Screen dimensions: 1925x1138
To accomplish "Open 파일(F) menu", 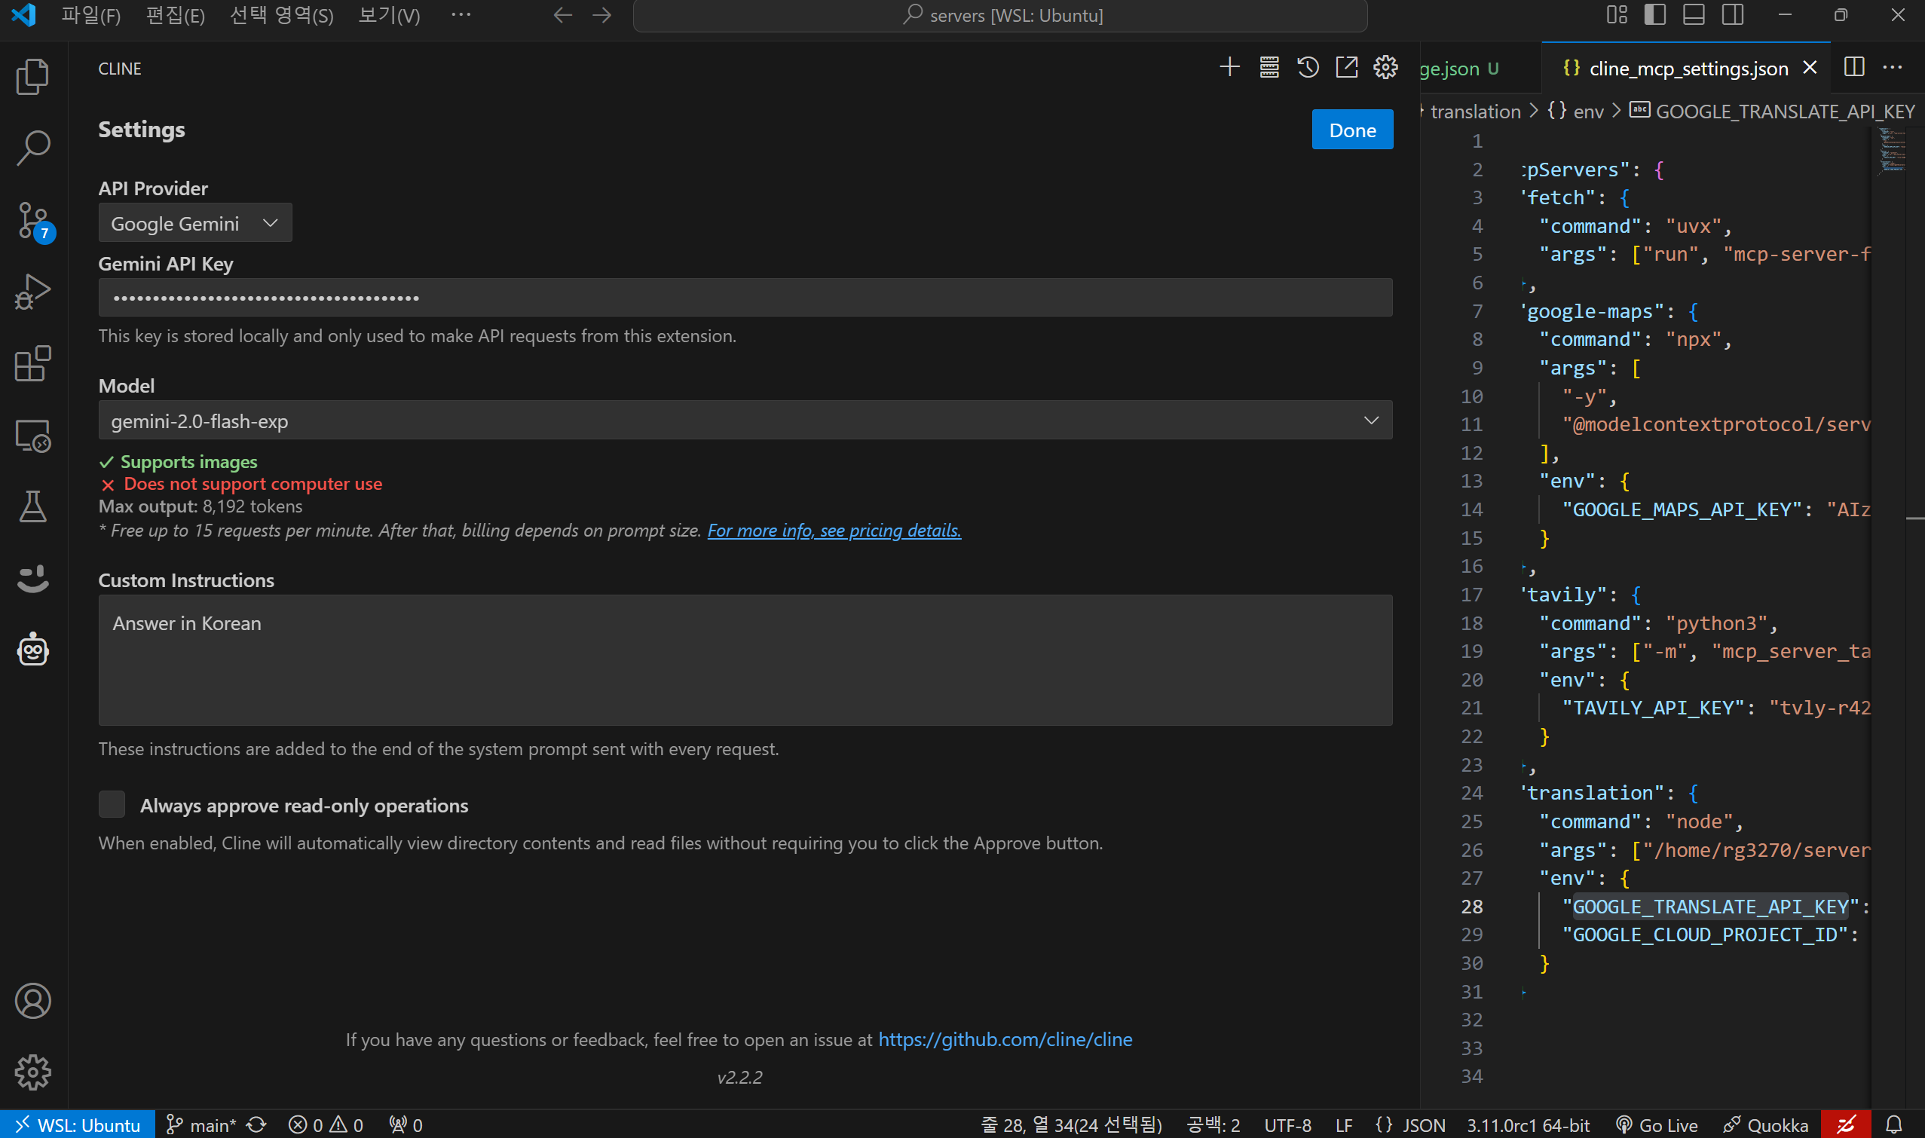I will 90,15.
